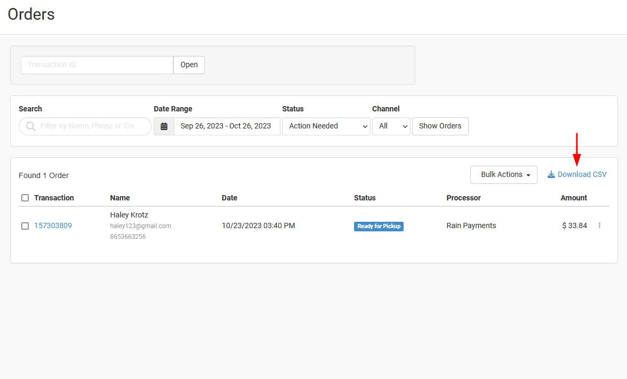Click the magnifier icon in Search field

click(x=30, y=126)
